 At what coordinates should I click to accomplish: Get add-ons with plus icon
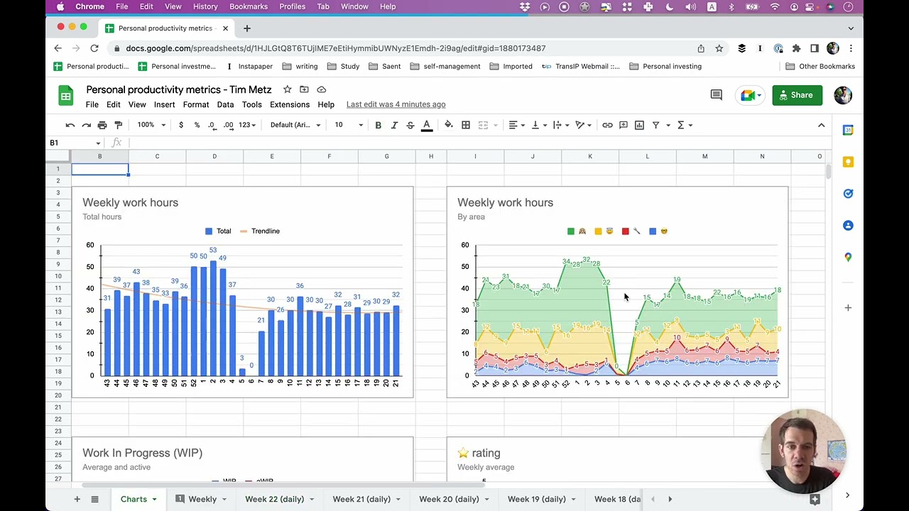tap(848, 308)
